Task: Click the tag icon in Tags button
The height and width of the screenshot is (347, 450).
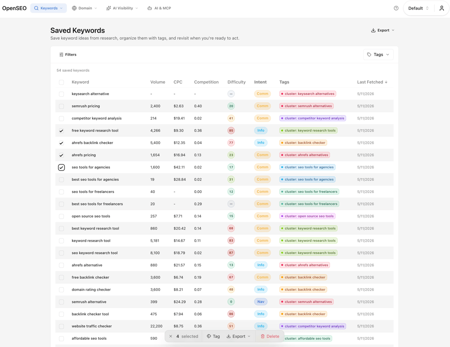Action: (x=369, y=54)
